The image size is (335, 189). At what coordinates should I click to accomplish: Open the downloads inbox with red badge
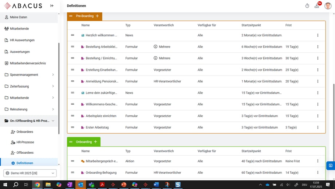click(x=317, y=6)
